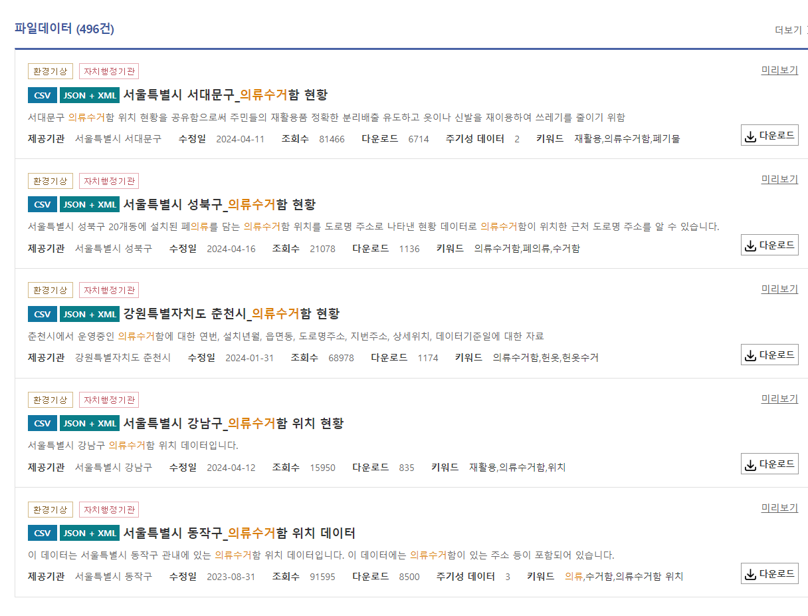The width and height of the screenshot is (808, 616).
Task: Click the CSV badge on 강남구 dataset
Action: (x=42, y=423)
